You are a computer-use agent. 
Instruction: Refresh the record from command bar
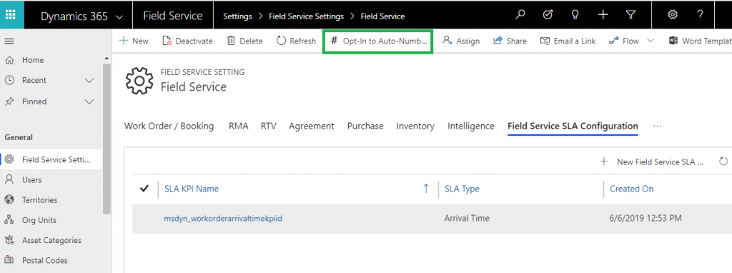[x=297, y=41]
